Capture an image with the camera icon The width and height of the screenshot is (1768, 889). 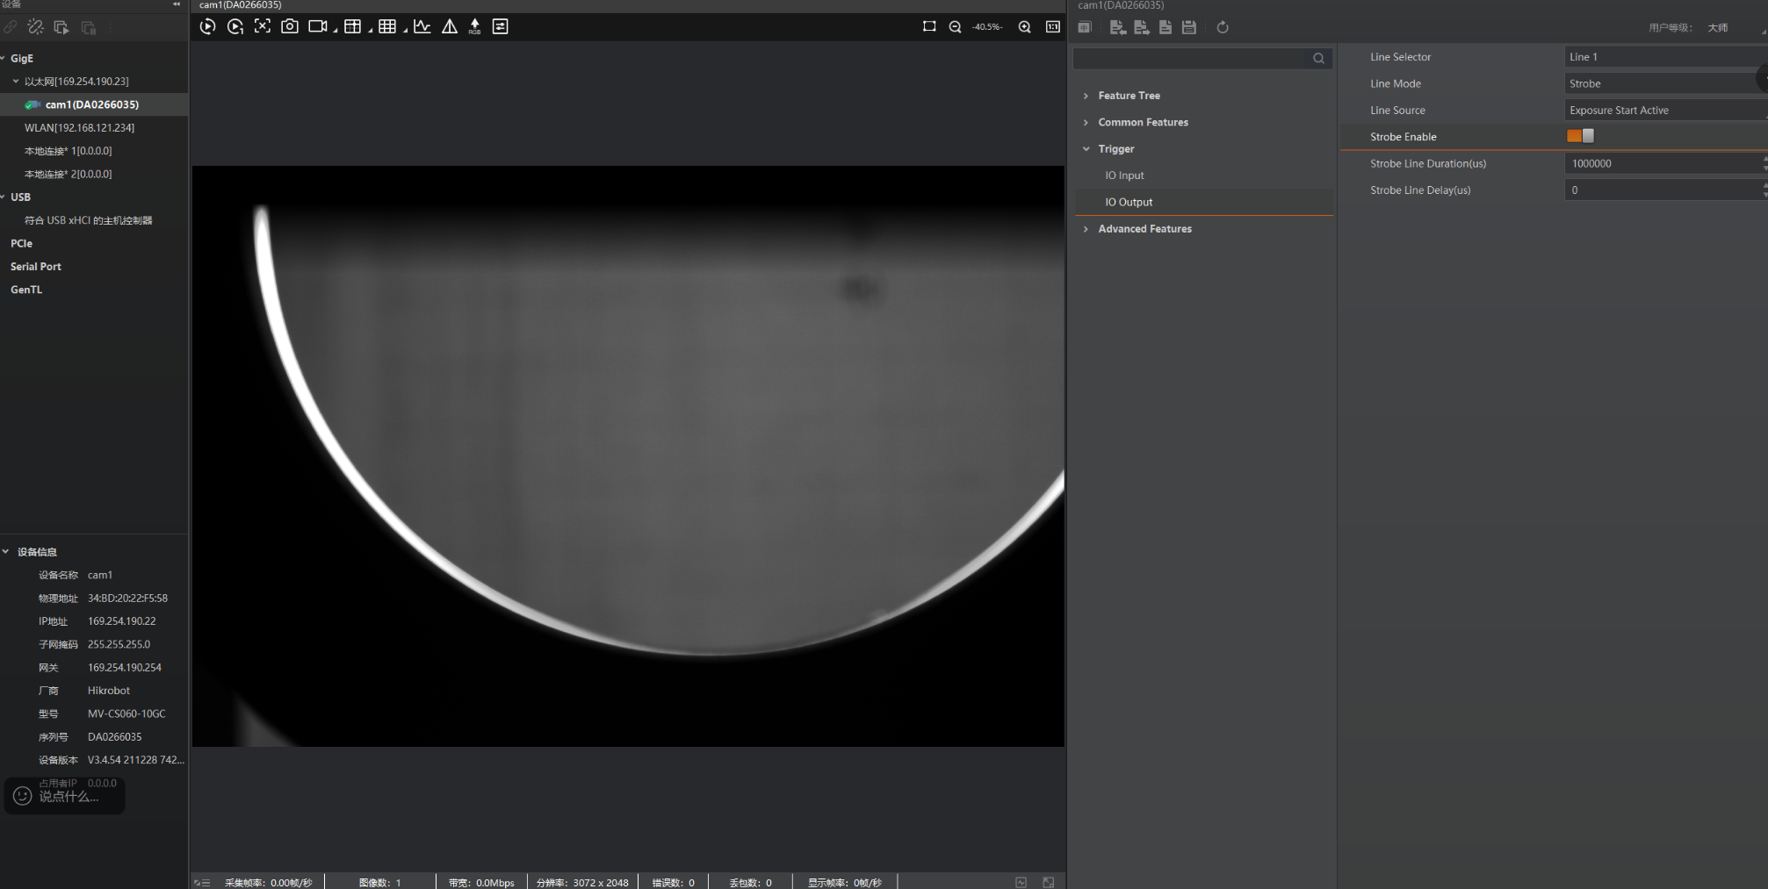(290, 26)
